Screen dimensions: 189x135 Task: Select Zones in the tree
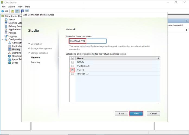click(x=15, y=63)
